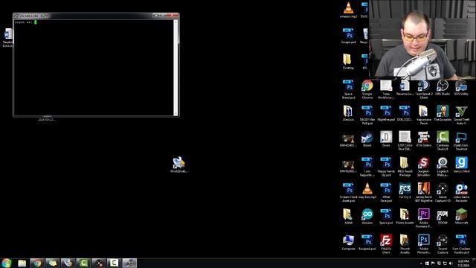Viewport: 476px width, 268px height.
Task: Launch Garry's Mod desktop shortcut
Action: [x=461, y=165]
